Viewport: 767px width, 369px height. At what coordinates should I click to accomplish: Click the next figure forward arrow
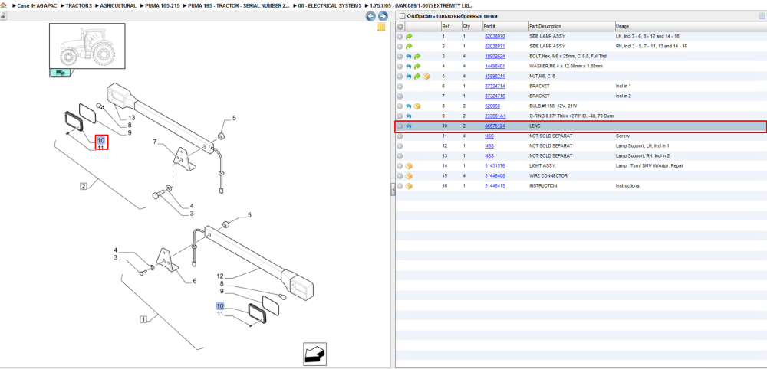pyautogui.click(x=383, y=16)
